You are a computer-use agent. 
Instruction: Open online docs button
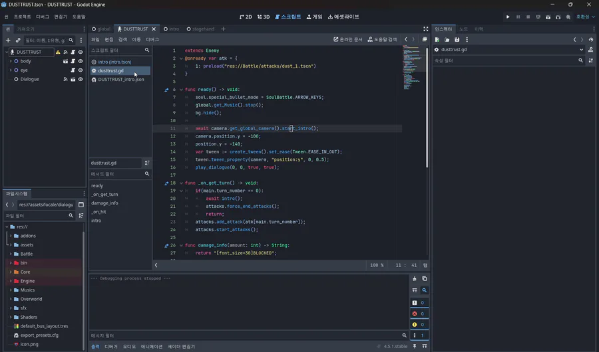pyautogui.click(x=348, y=40)
